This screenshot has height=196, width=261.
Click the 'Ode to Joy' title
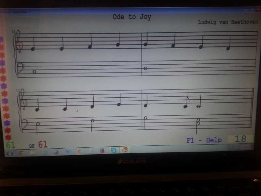tap(132, 17)
